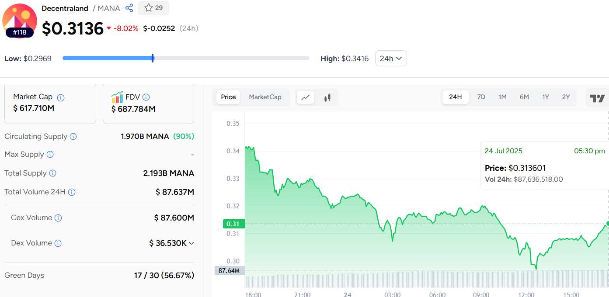Open Total Supply info icon
The height and width of the screenshot is (297, 609).
click(53, 173)
